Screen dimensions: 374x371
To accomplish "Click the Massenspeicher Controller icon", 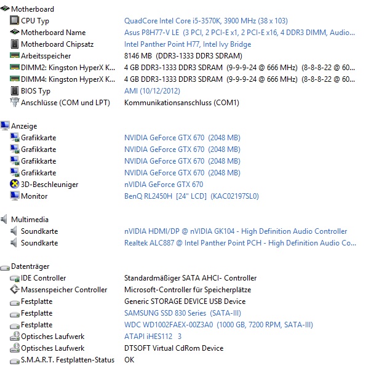I will 15,289.
